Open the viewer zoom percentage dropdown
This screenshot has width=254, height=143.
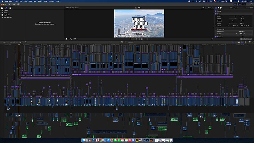[x=203, y=8]
